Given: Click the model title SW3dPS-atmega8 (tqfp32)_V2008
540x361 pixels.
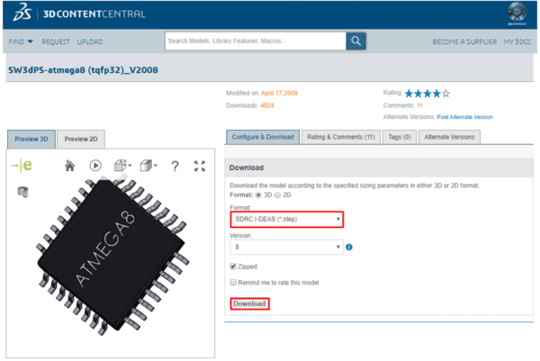Looking at the screenshot, I should point(83,70).
